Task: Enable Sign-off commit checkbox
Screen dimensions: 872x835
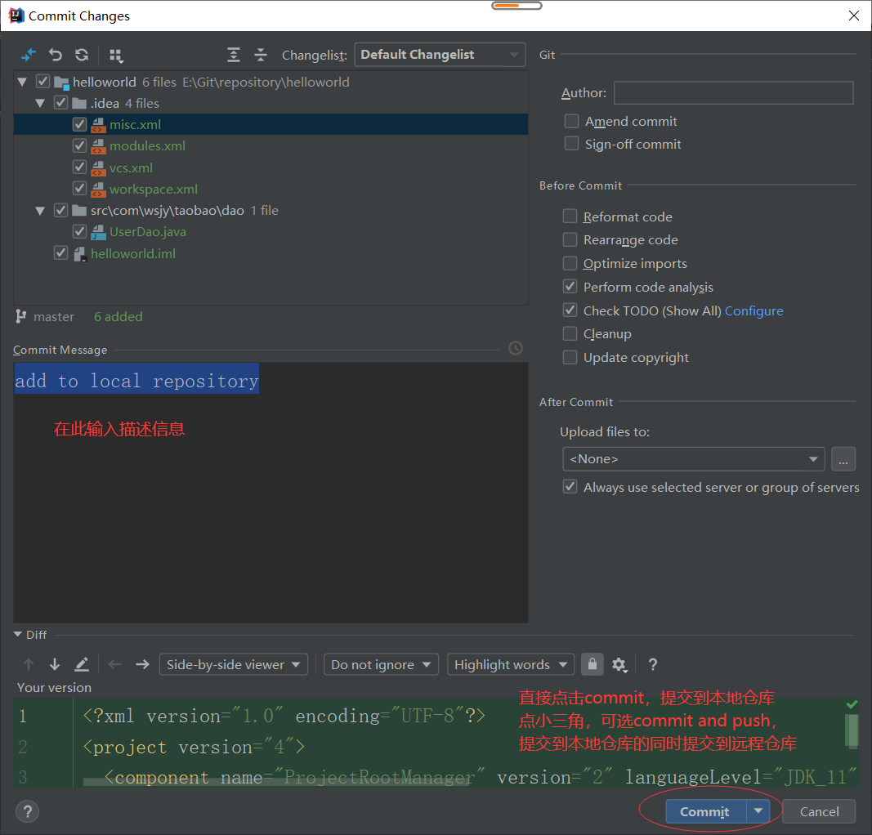Action: click(x=571, y=144)
